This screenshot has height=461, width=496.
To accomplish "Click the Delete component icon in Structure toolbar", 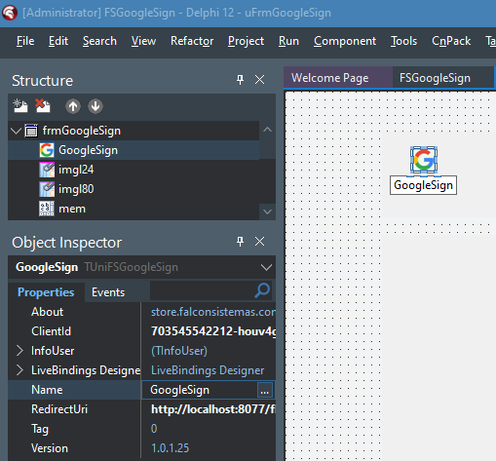I will [x=43, y=106].
